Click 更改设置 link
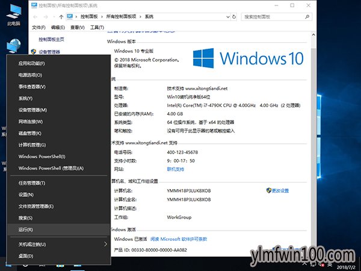Screen dimensions: 361x271 click(x=280, y=190)
